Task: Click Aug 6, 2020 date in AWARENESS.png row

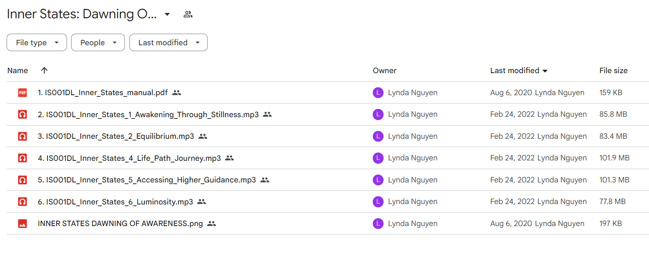Action: click(511, 224)
